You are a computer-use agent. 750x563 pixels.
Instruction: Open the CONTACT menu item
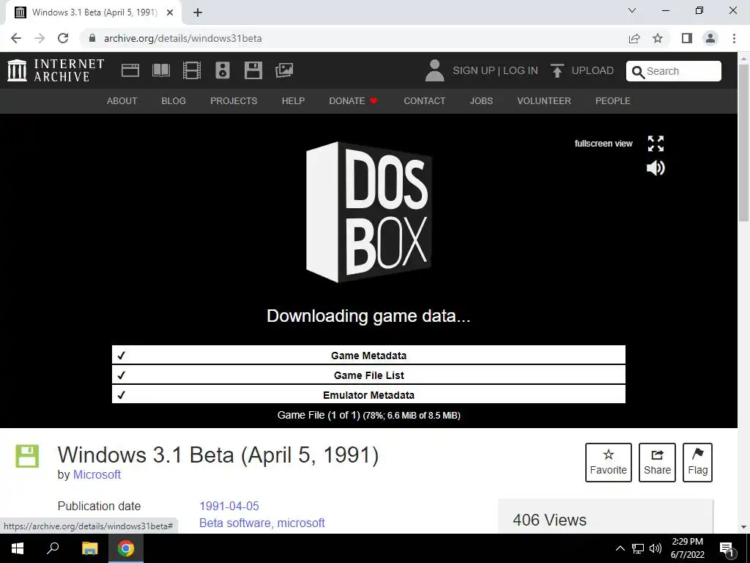tap(424, 101)
